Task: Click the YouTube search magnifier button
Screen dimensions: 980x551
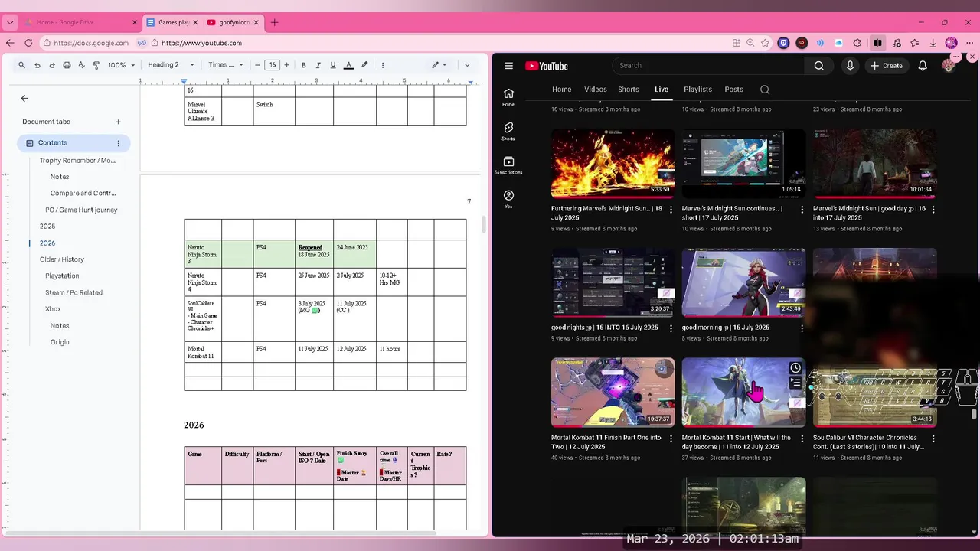Action: pyautogui.click(x=819, y=66)
